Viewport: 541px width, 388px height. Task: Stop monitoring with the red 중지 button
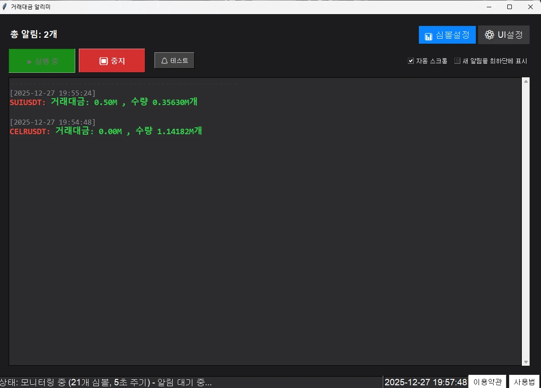pyautogui.click(x=112, y=60)
